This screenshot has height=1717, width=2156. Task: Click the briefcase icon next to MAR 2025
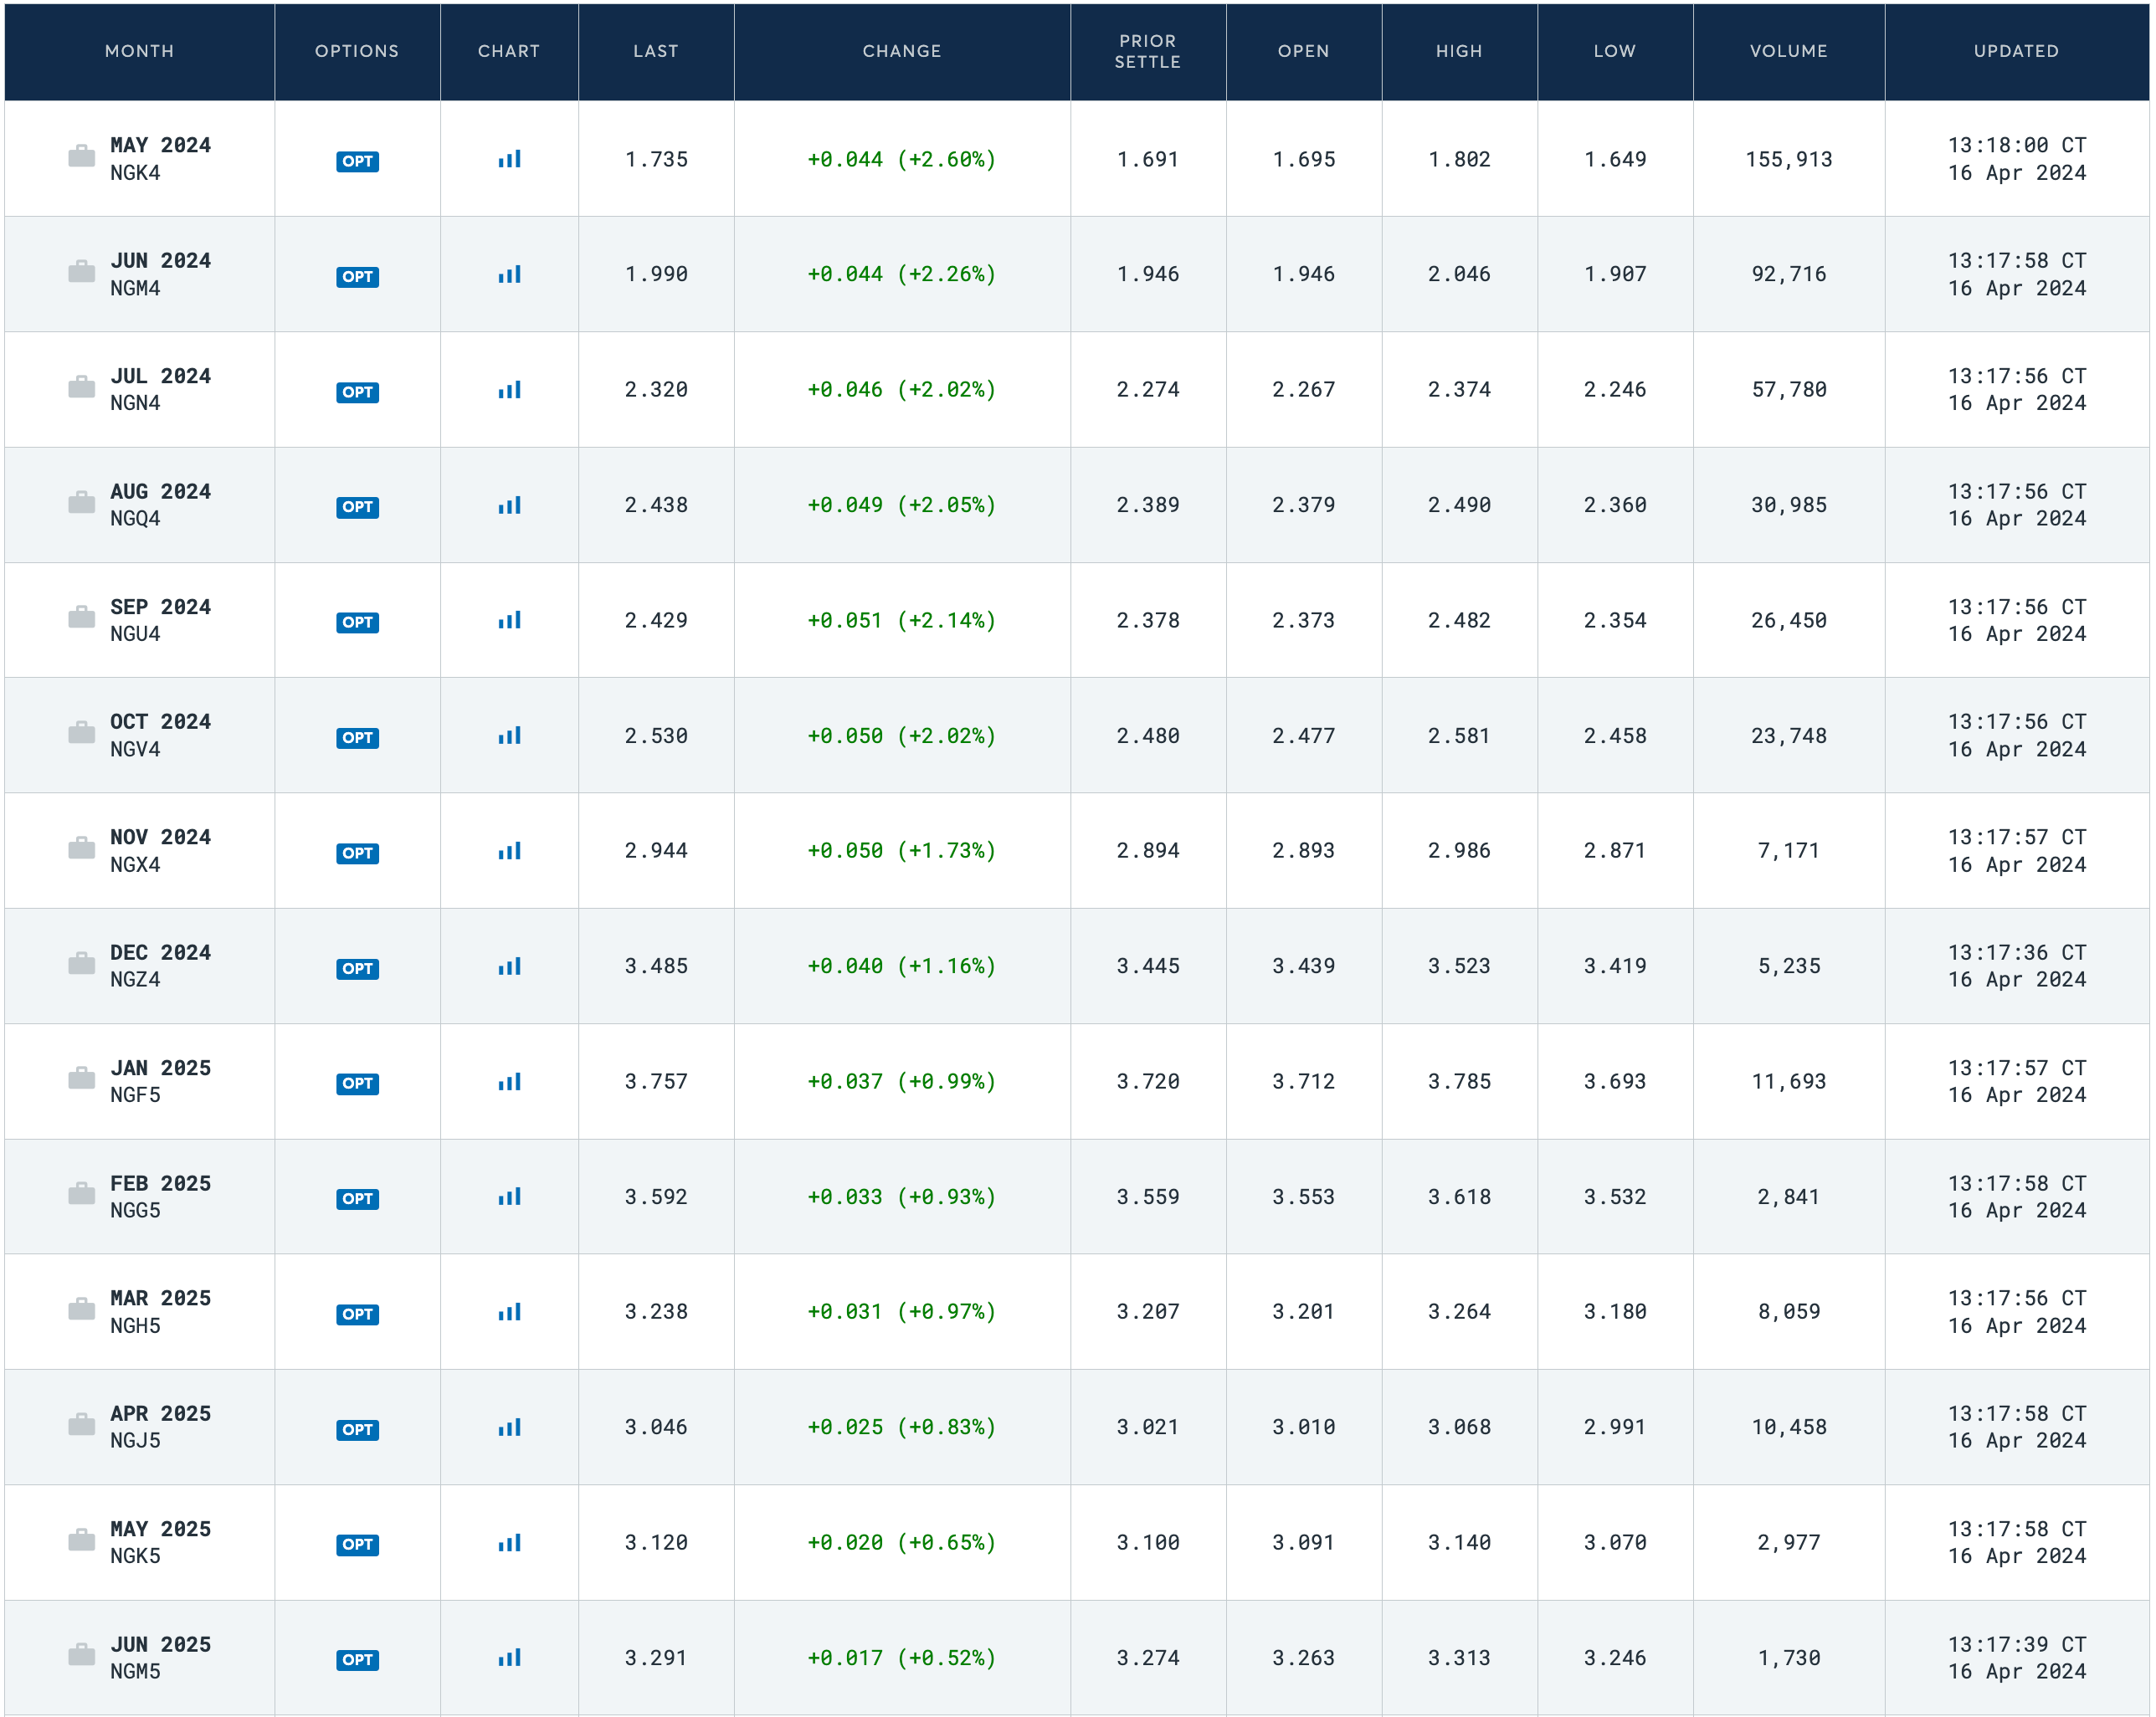81,1309
